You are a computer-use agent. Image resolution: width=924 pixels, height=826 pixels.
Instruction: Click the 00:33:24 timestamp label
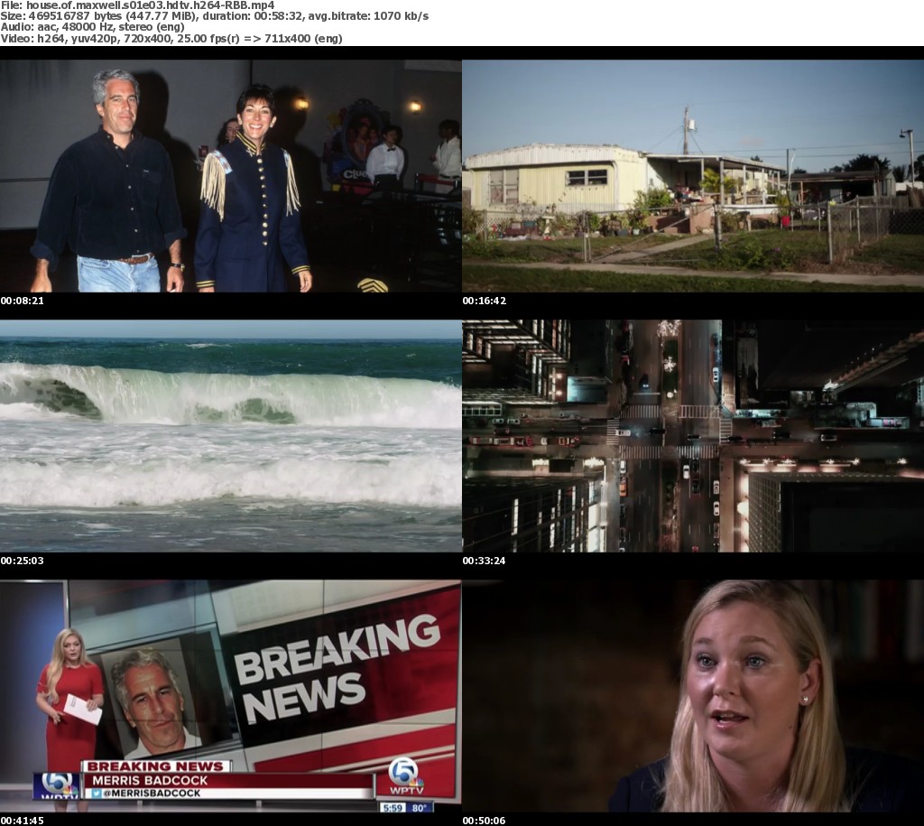[x=485, y=561]
